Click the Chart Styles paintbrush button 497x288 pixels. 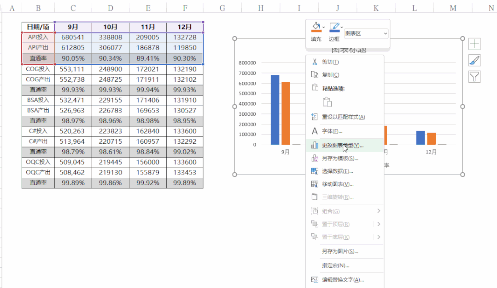474,60
